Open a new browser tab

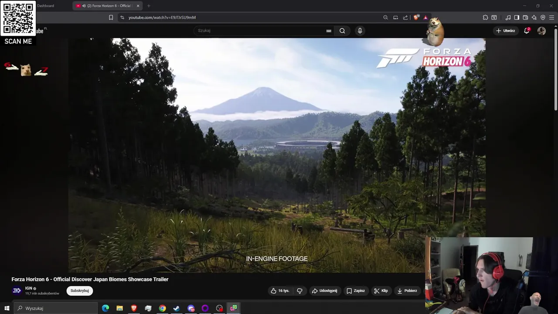(149, 6)
